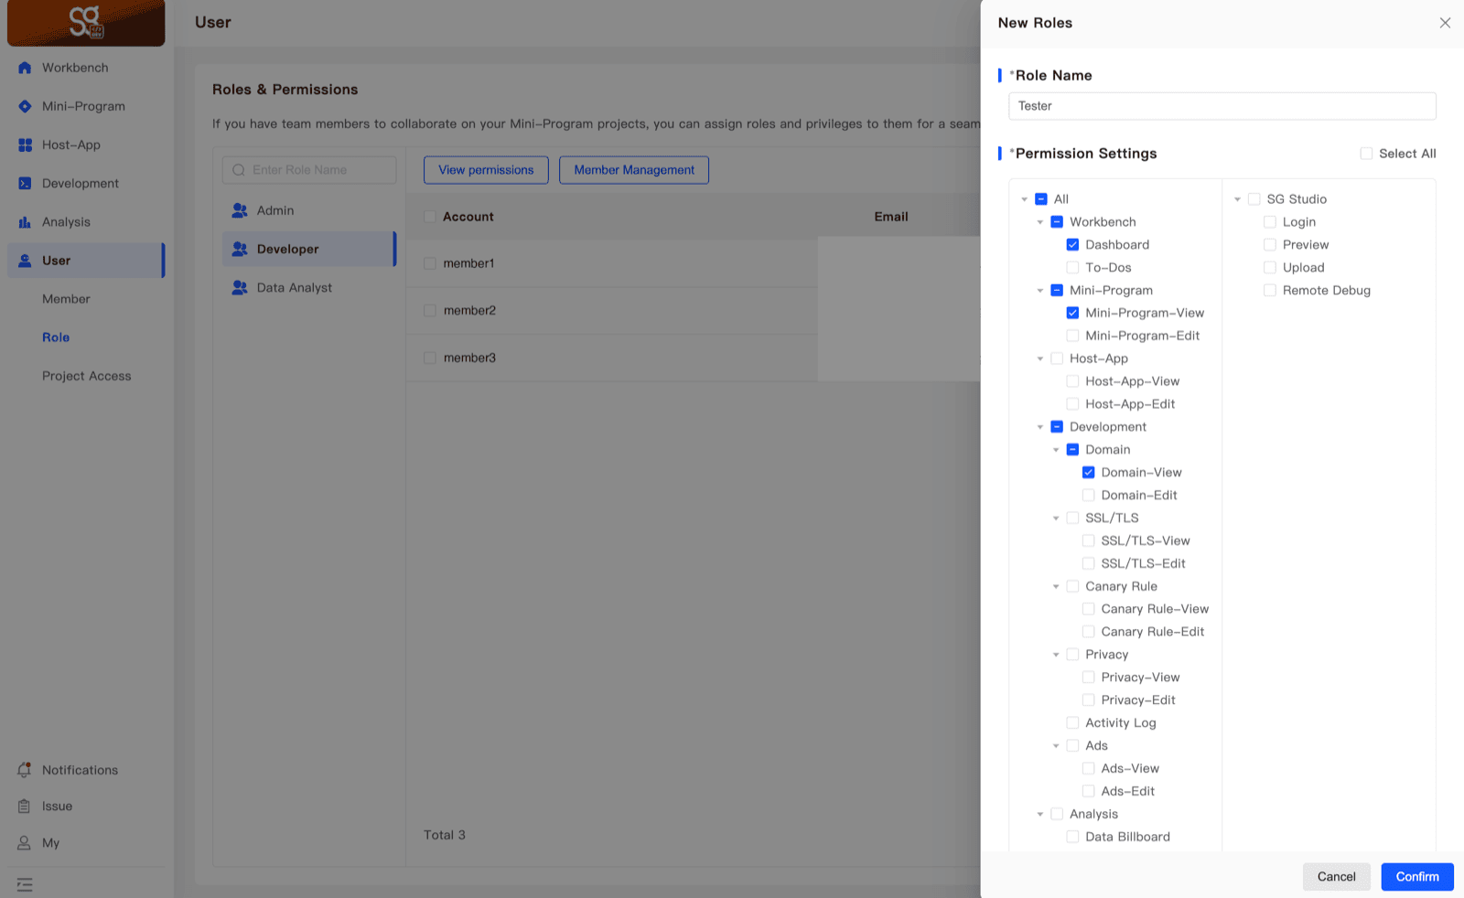Click the Workbench house icon in sidebar

(25, 68)
